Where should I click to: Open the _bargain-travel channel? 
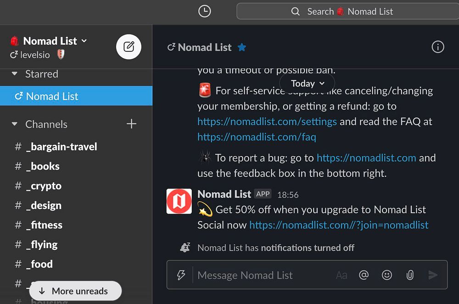76,147
